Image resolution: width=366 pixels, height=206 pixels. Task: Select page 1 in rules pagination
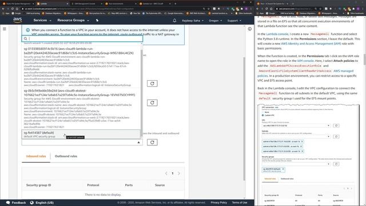[x=173, y=173]
